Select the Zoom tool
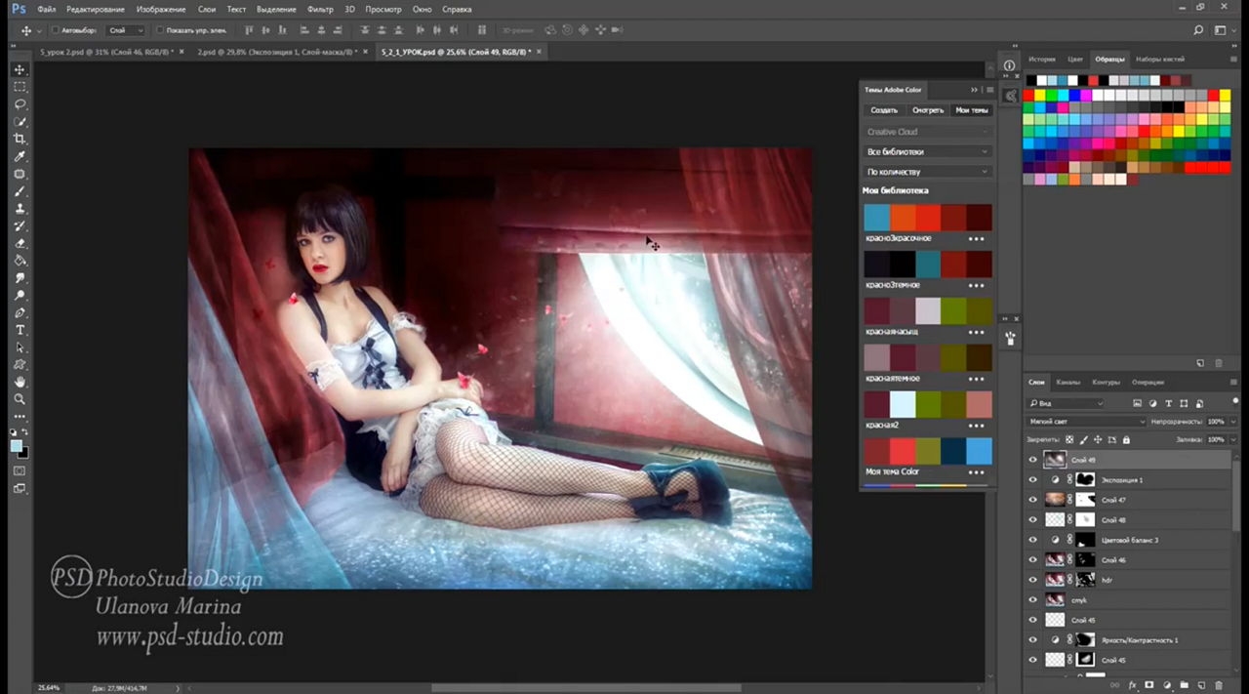The image size is (1249, 694). (x=20, y=399)
